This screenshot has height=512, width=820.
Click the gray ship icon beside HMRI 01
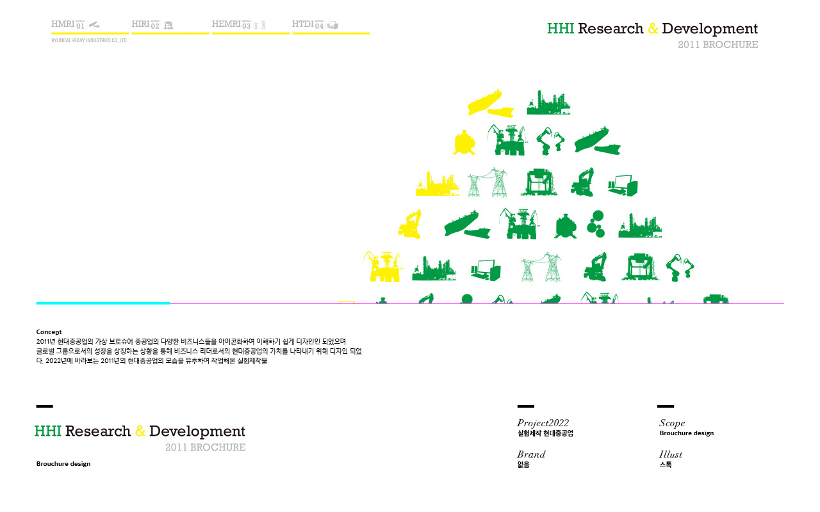tap(94, 25)
